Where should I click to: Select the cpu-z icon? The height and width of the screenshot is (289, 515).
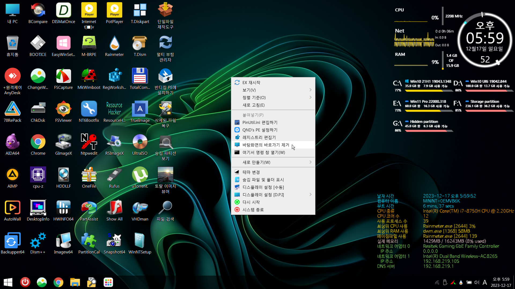click(x=38, y=178)
